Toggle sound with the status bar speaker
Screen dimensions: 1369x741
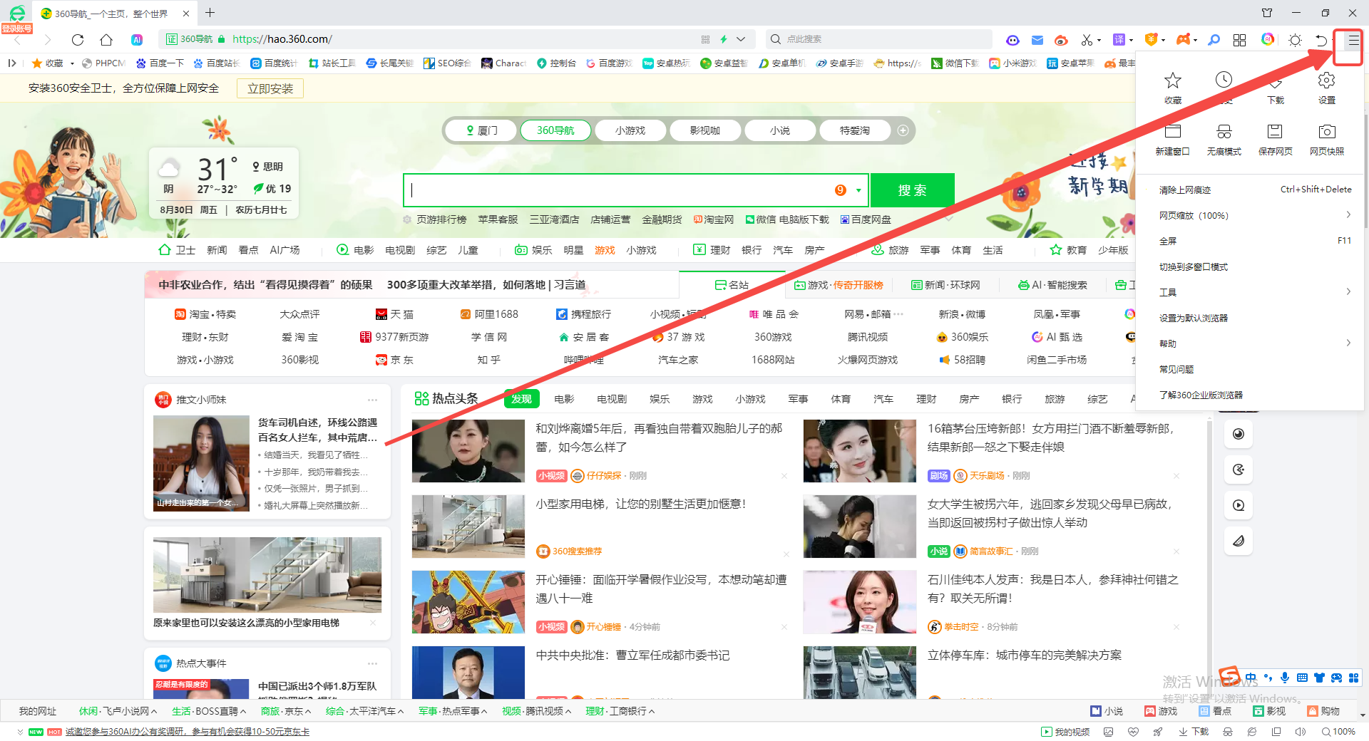click(x=1301, y=732)
